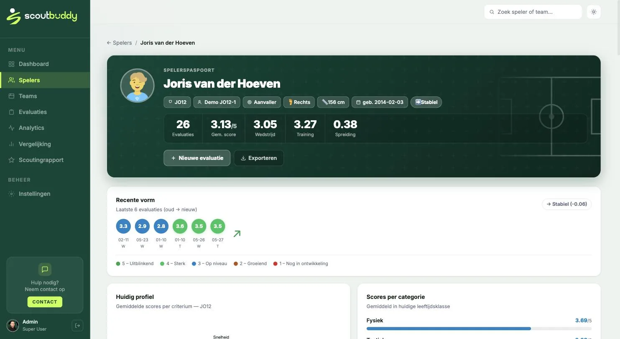Focus the Zoek speler of team search field

[533, 12]
